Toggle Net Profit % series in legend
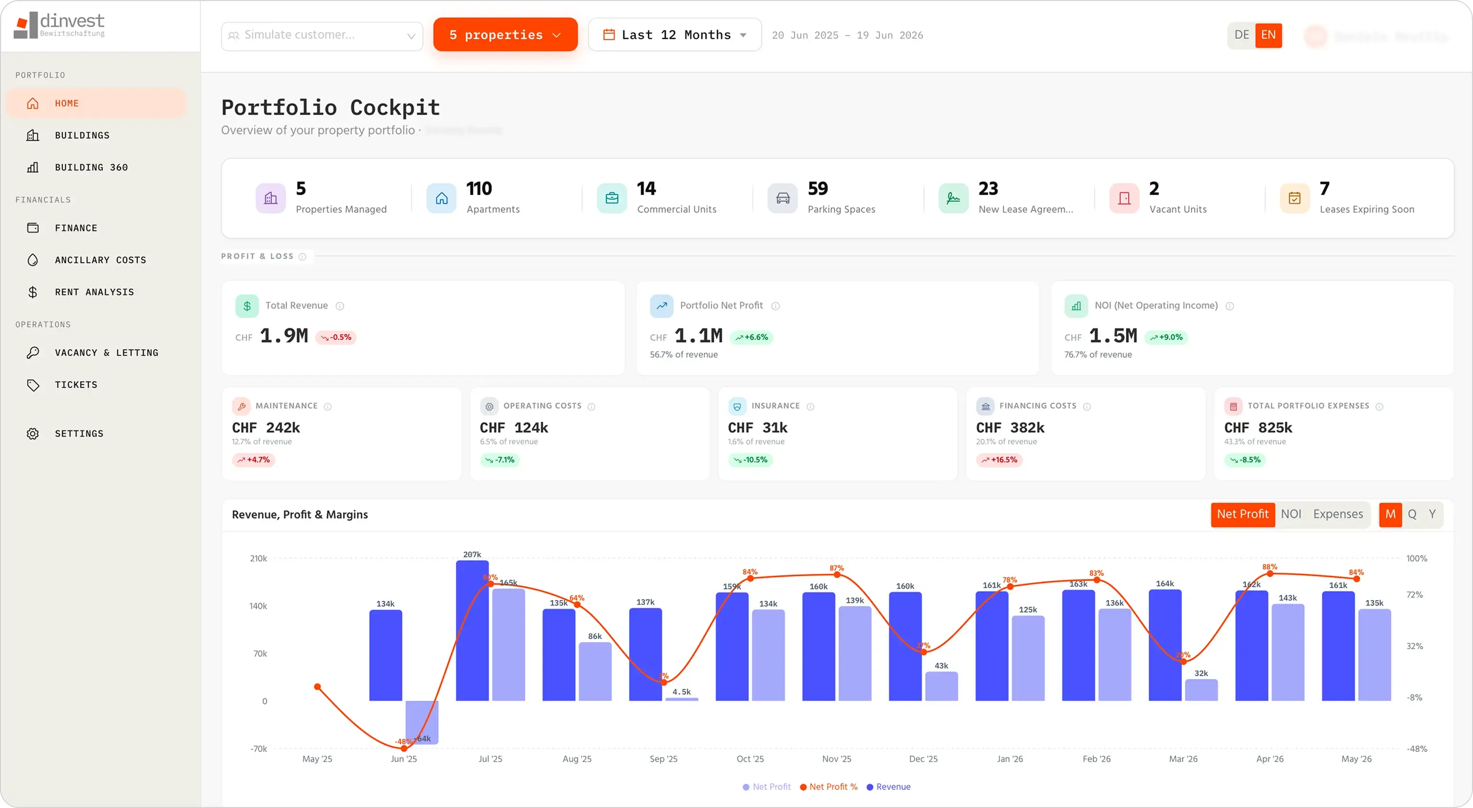Image resolution: width=1473 pixels, height=808 pixels. [x=829, y=788]
